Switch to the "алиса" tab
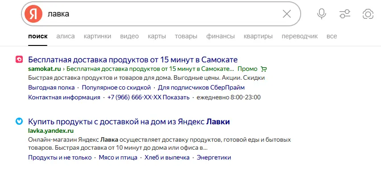The image size is (381, 176). [66, 37]
